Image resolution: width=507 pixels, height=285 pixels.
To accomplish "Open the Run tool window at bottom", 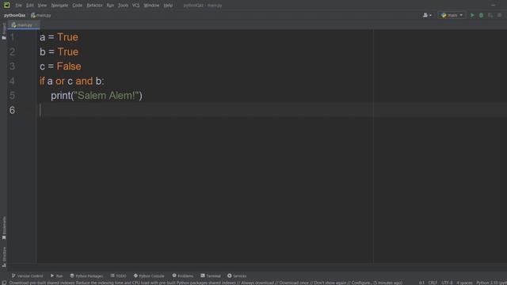I will (56, 275).
